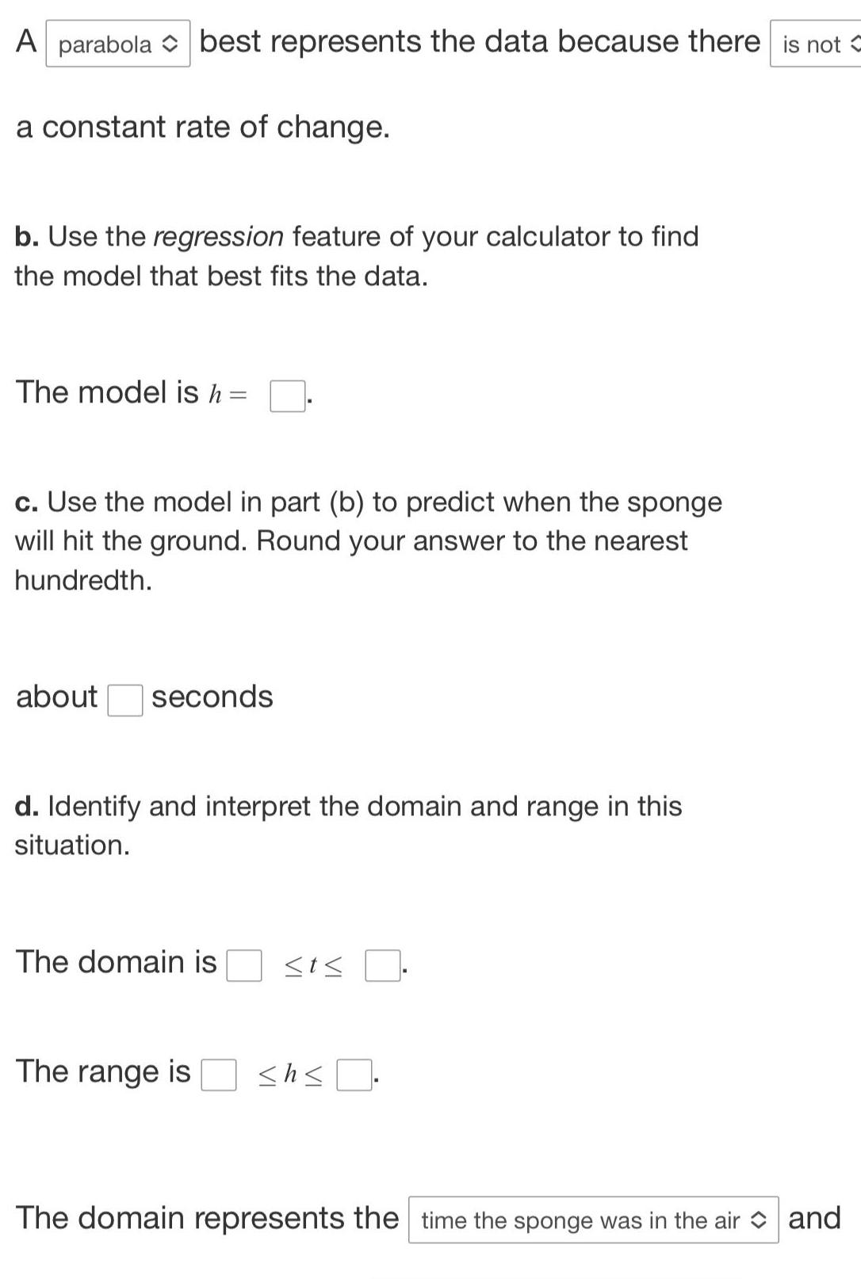Screen dimensions: 861x1279
Task: Select the lower bound box of the domain
Action: click(243, 967)
